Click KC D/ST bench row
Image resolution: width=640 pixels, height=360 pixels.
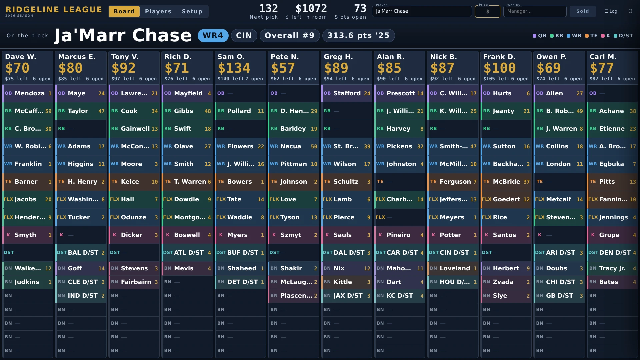pos(400,296)
